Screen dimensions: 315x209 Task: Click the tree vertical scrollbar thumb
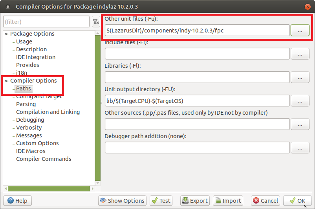click(x=98, y=108)
